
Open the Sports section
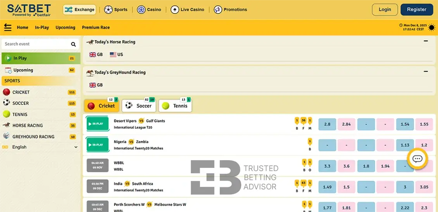(x=116, y=10)
